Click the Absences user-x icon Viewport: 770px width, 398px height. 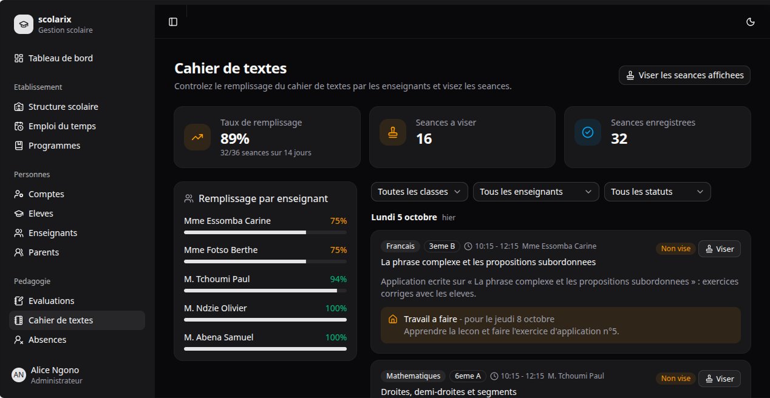(19, 340)
